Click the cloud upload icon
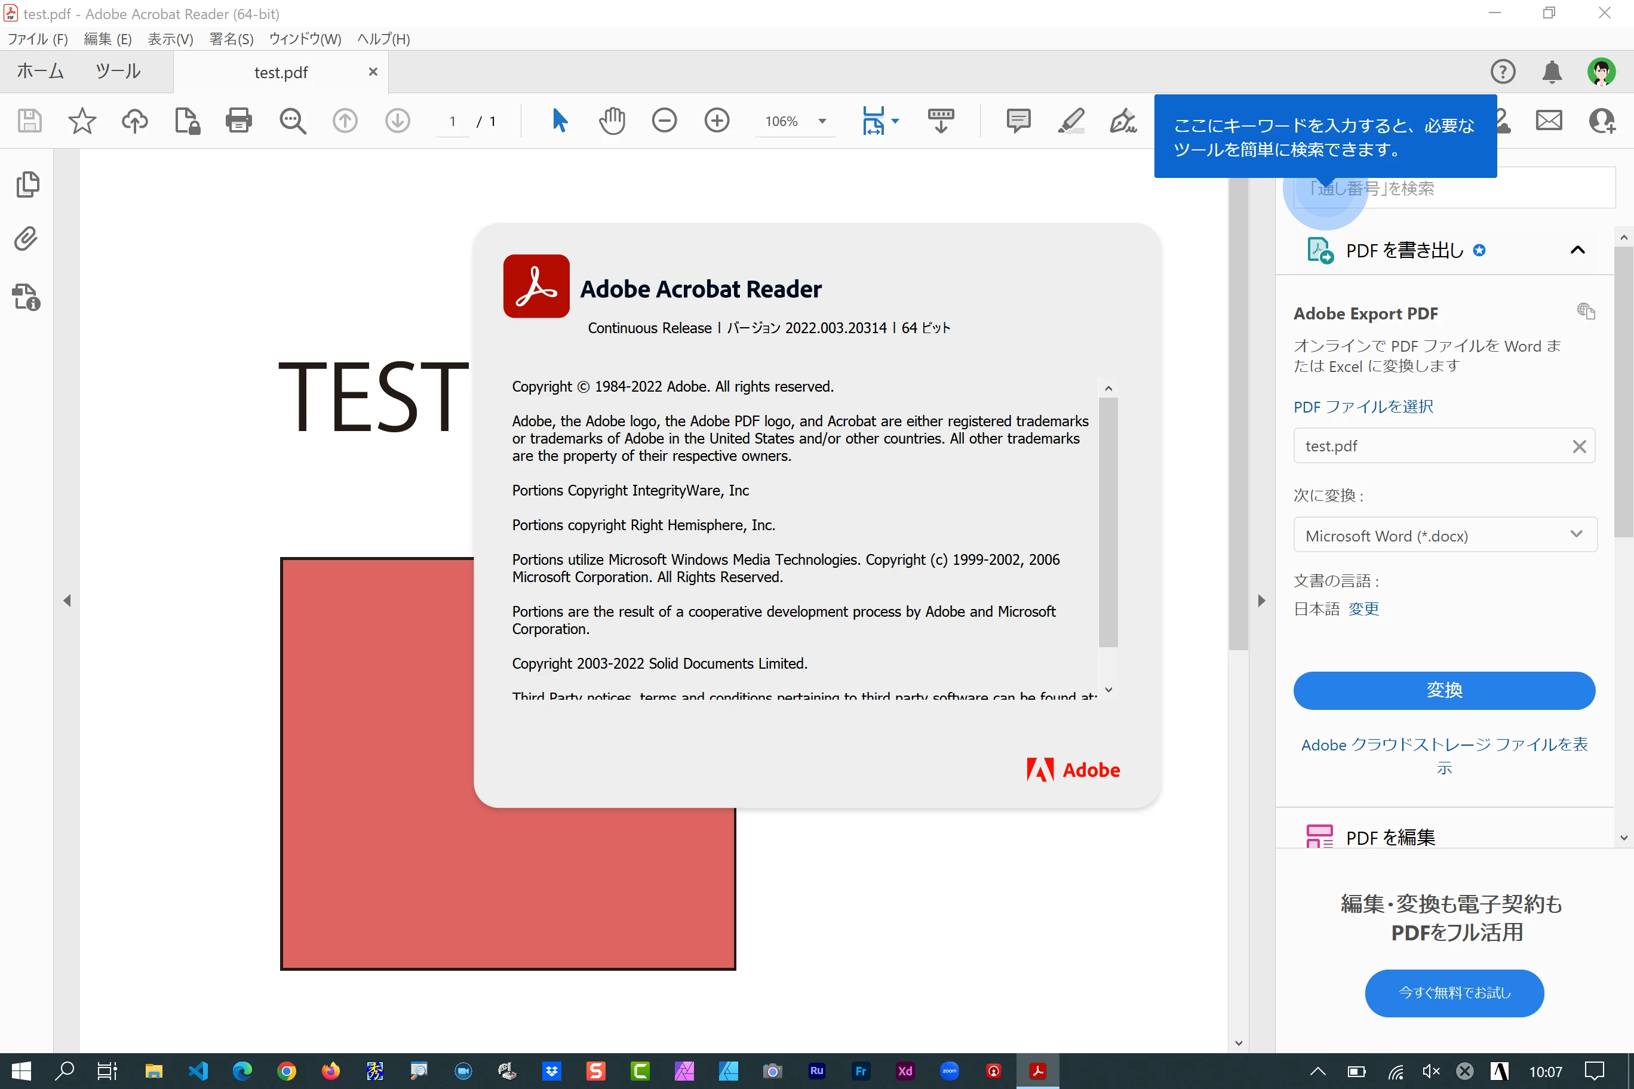This screenshot has width=1634, height=1089. [135, 121]
